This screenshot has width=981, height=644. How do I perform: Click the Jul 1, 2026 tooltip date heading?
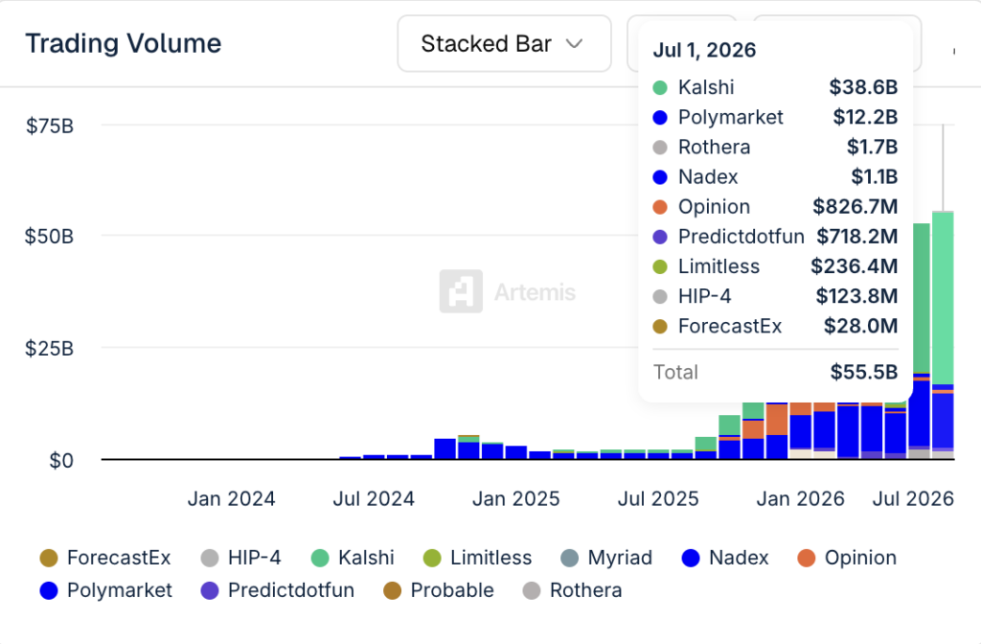[x=704, y=50]
